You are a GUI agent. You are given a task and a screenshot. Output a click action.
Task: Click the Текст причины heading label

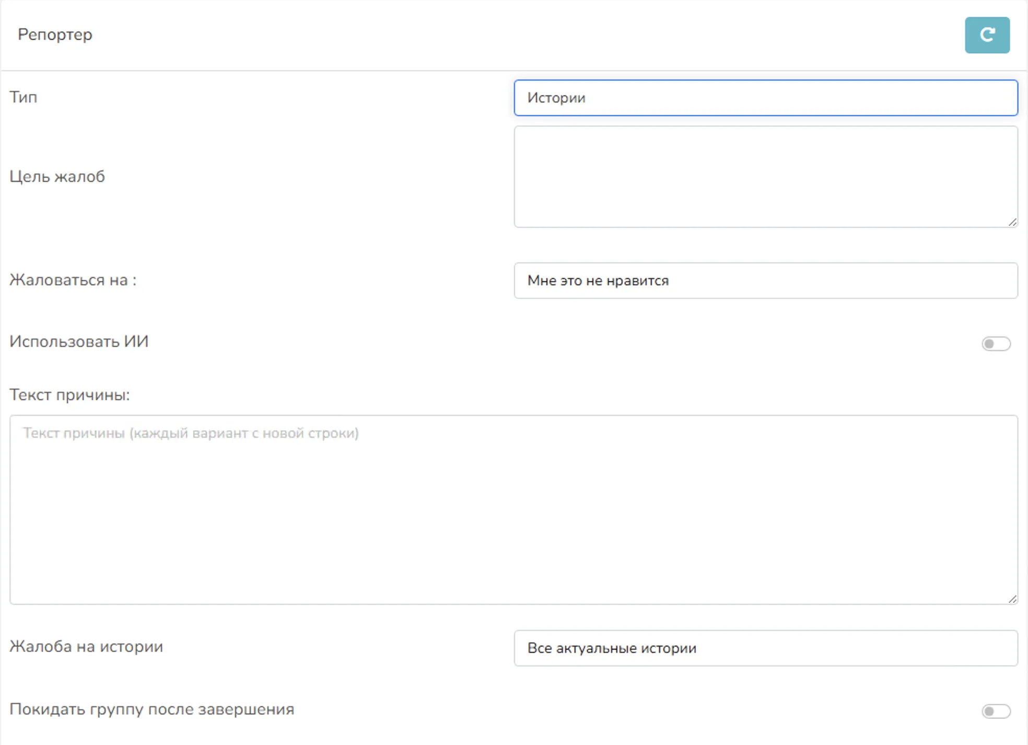(69, 395)
